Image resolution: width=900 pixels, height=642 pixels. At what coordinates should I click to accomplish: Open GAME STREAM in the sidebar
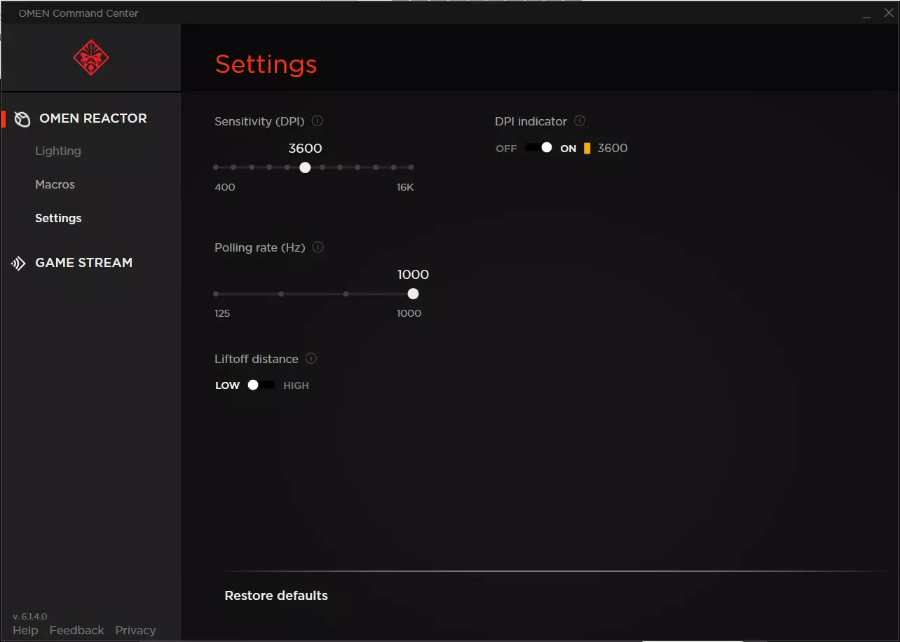(83, 263)
